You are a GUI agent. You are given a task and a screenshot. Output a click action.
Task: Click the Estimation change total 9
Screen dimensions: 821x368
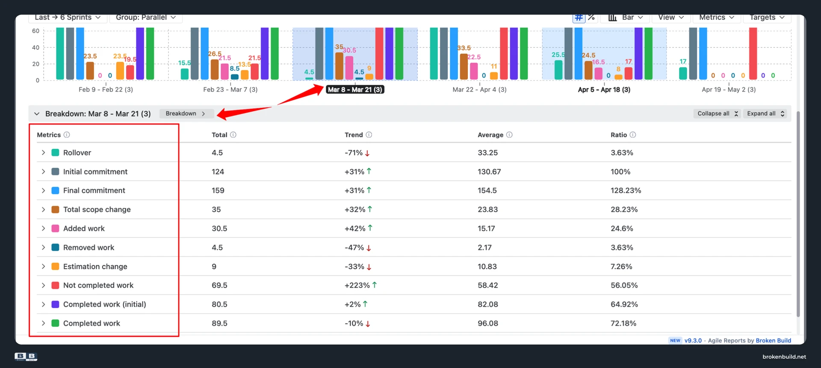point(214,267)
